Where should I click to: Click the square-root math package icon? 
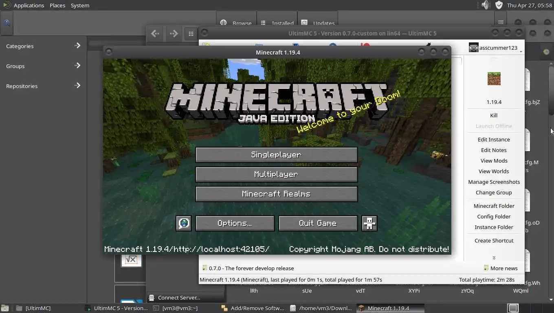[131, 260]
